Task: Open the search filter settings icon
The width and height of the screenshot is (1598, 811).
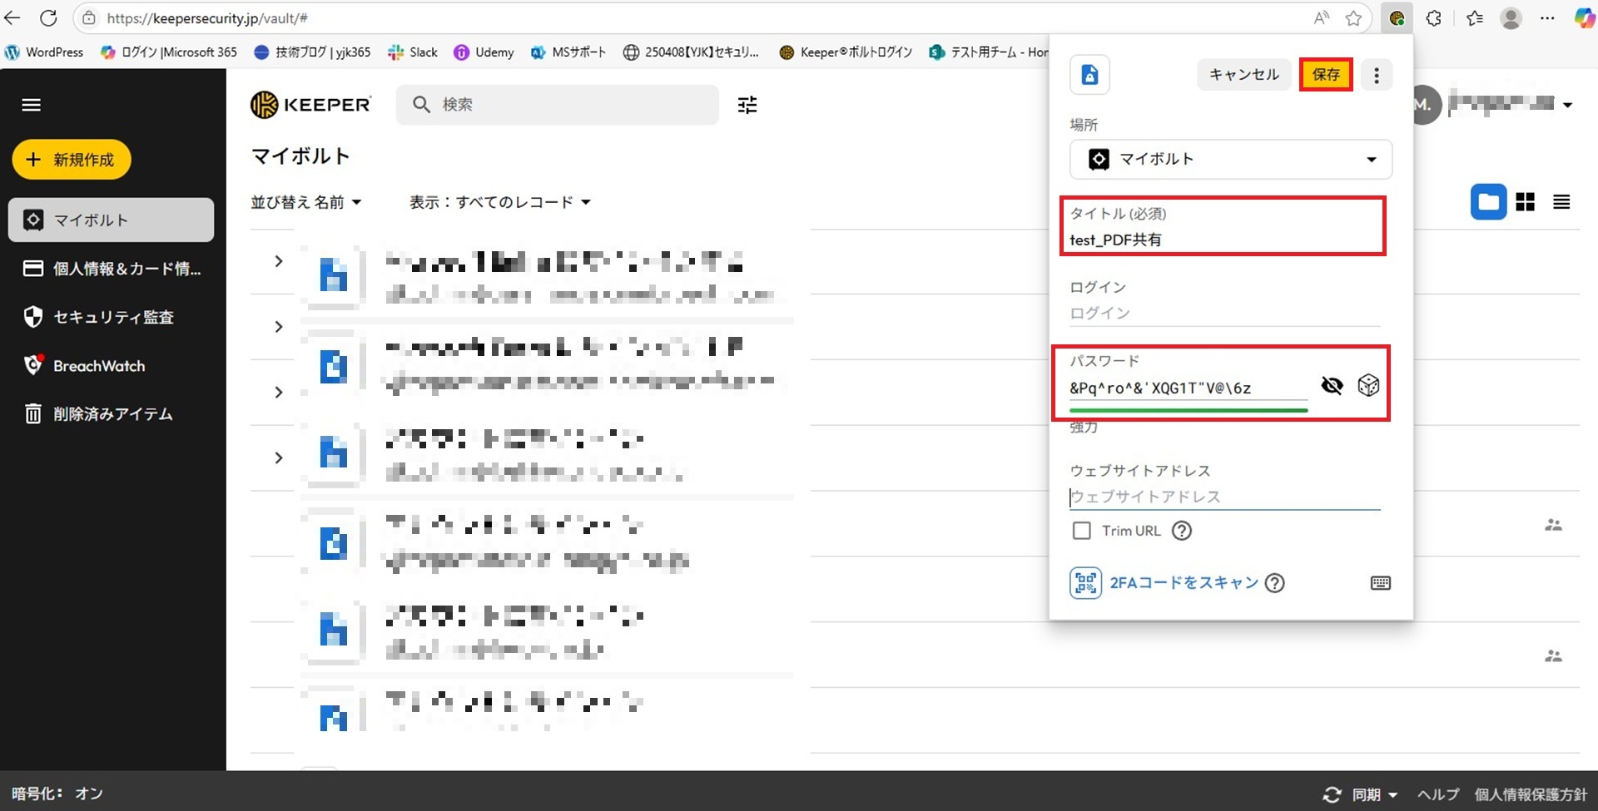Action: click(x=747, y=105)
